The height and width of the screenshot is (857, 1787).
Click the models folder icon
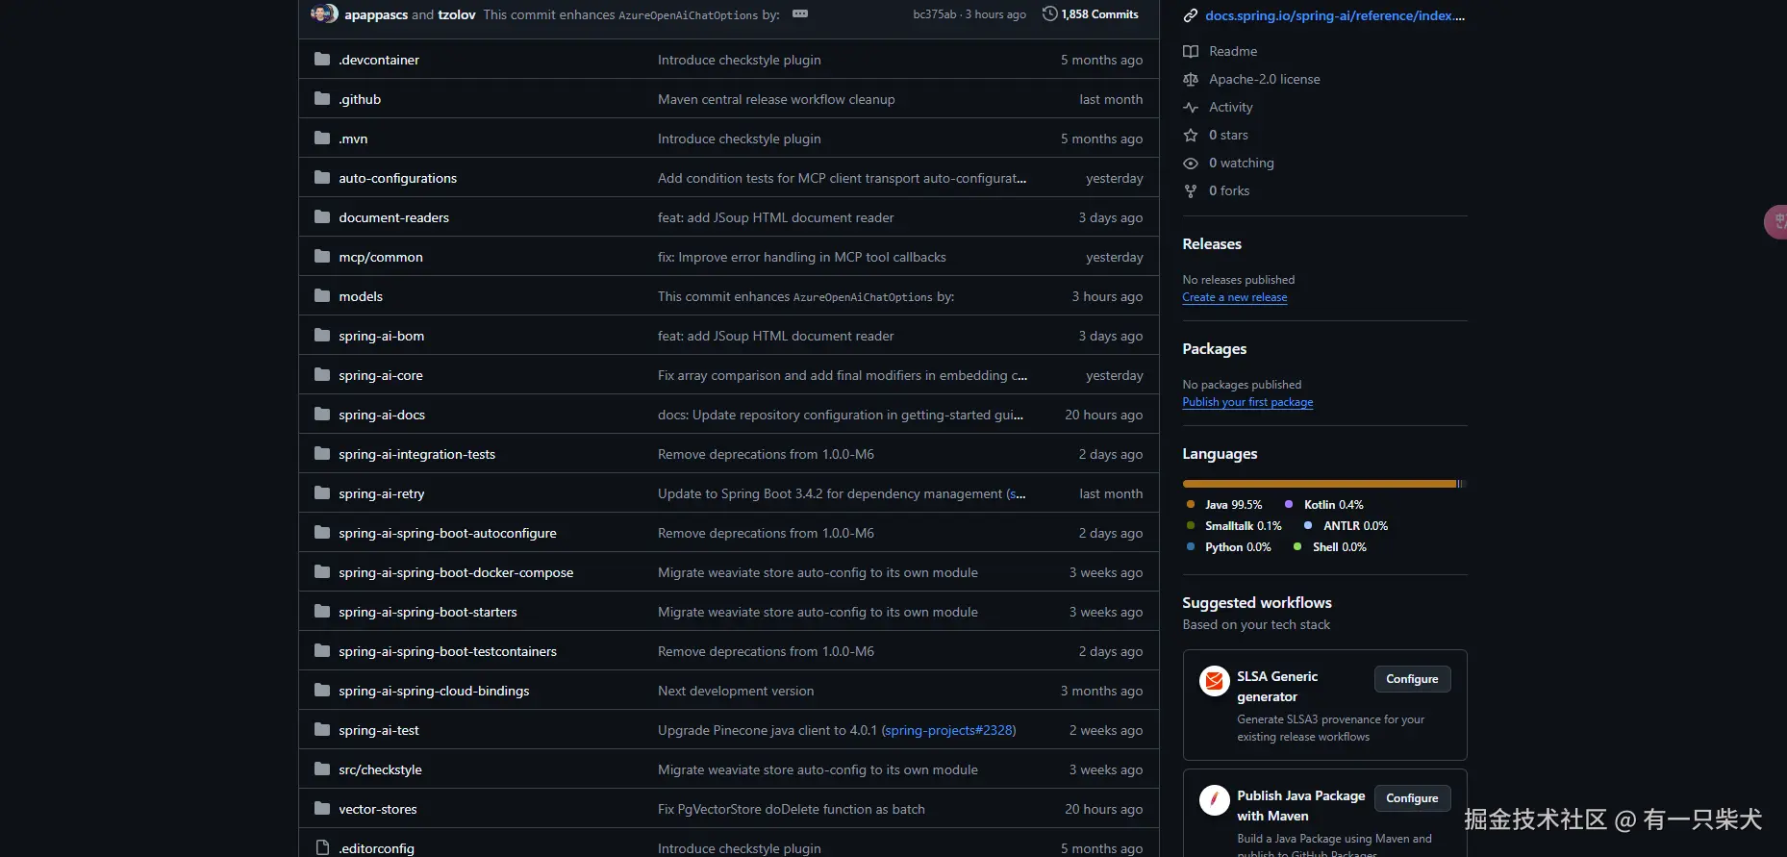pyautogui.click(x=322, y=296)
